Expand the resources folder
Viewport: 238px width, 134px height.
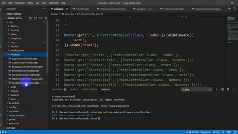pos(14,123)
